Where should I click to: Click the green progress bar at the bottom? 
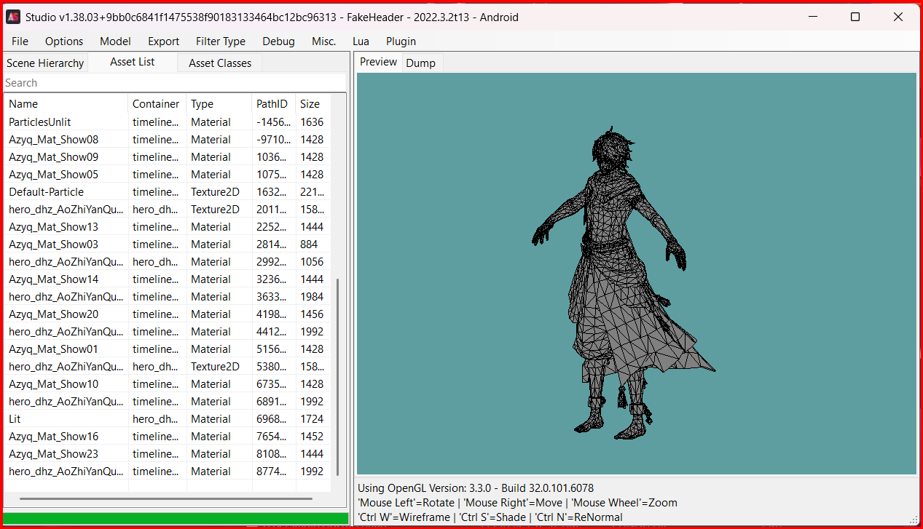176,519
